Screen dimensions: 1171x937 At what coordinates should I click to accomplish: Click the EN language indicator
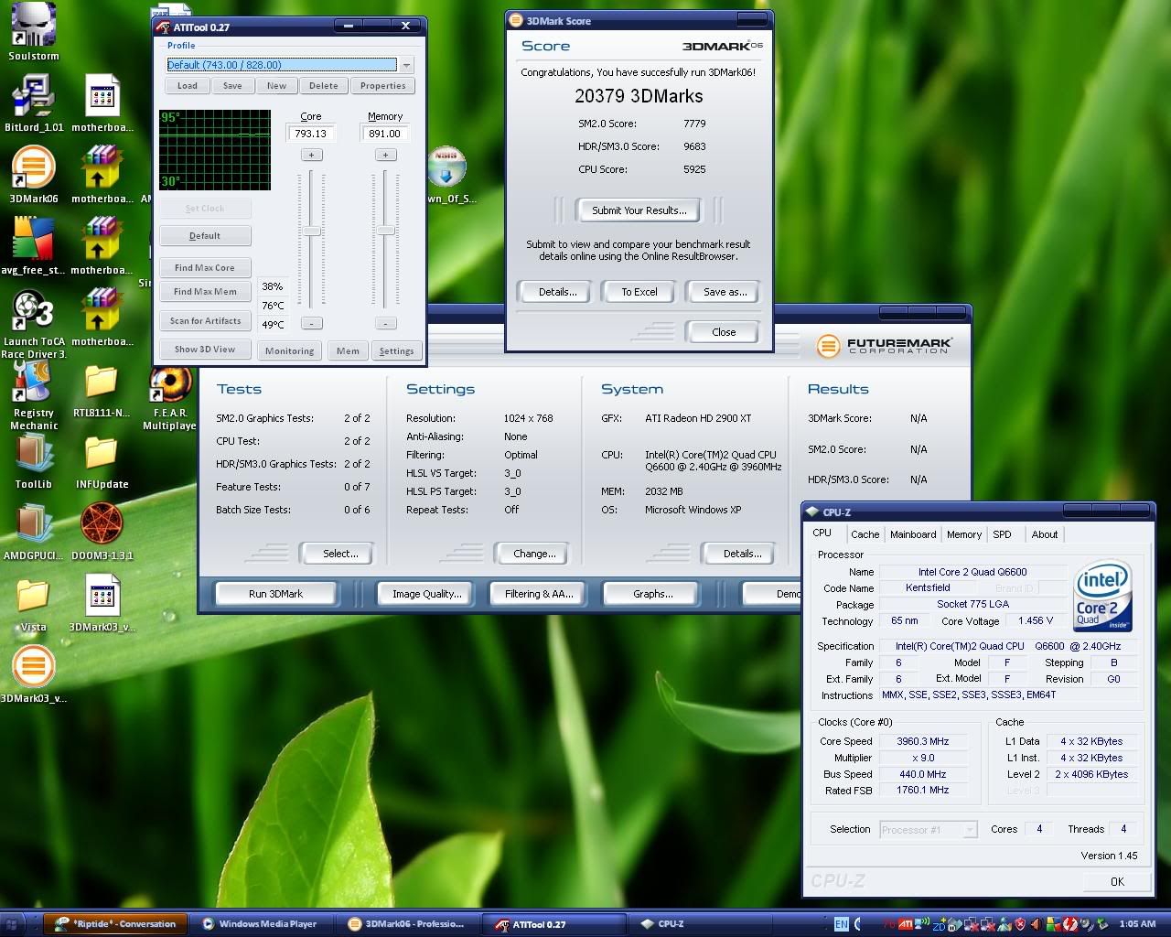842,923
